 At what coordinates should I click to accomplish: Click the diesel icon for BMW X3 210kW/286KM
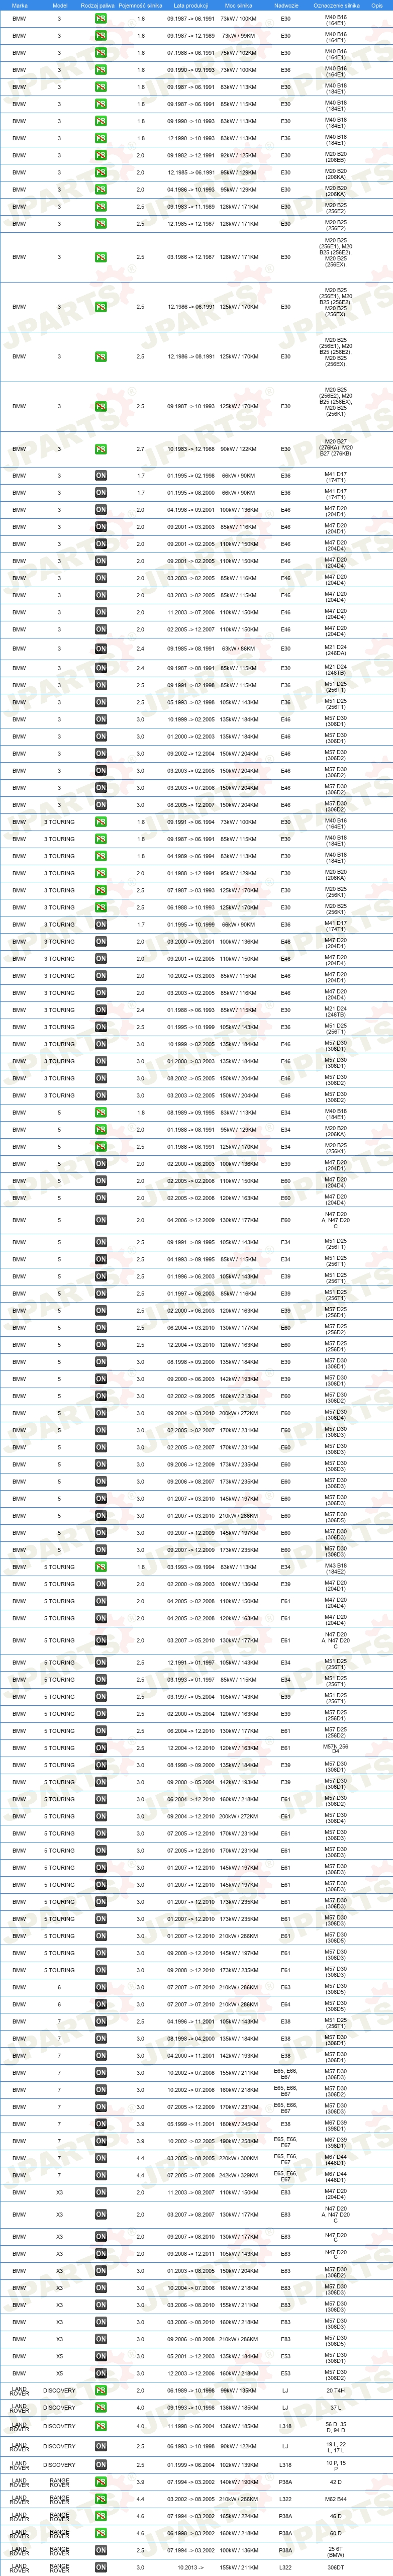coord(101,2339)
